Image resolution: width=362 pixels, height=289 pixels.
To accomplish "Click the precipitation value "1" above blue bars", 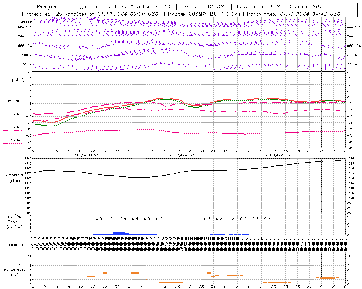I will pos(111,219).
